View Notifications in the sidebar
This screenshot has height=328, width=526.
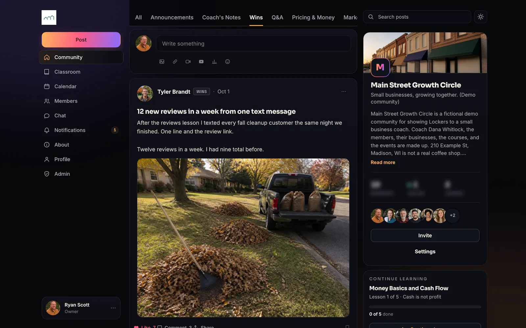pos(81,130)
